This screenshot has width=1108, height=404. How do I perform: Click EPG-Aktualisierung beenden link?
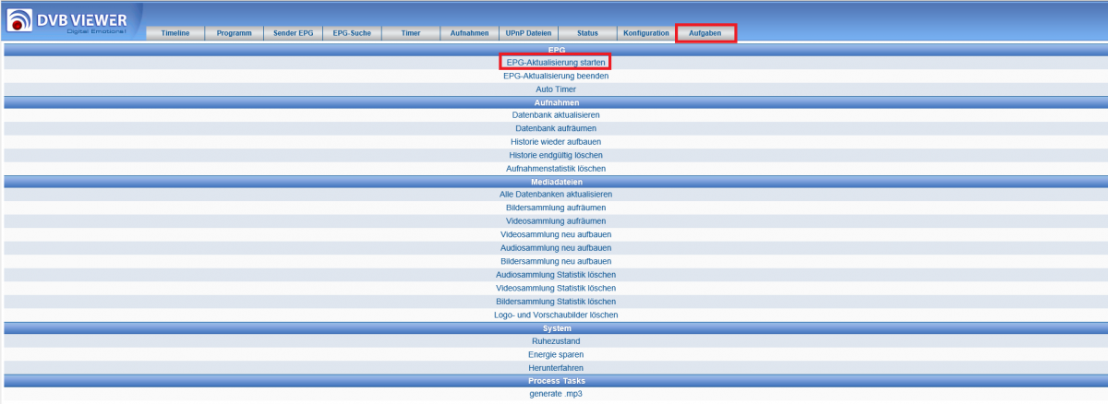[556, 76]
